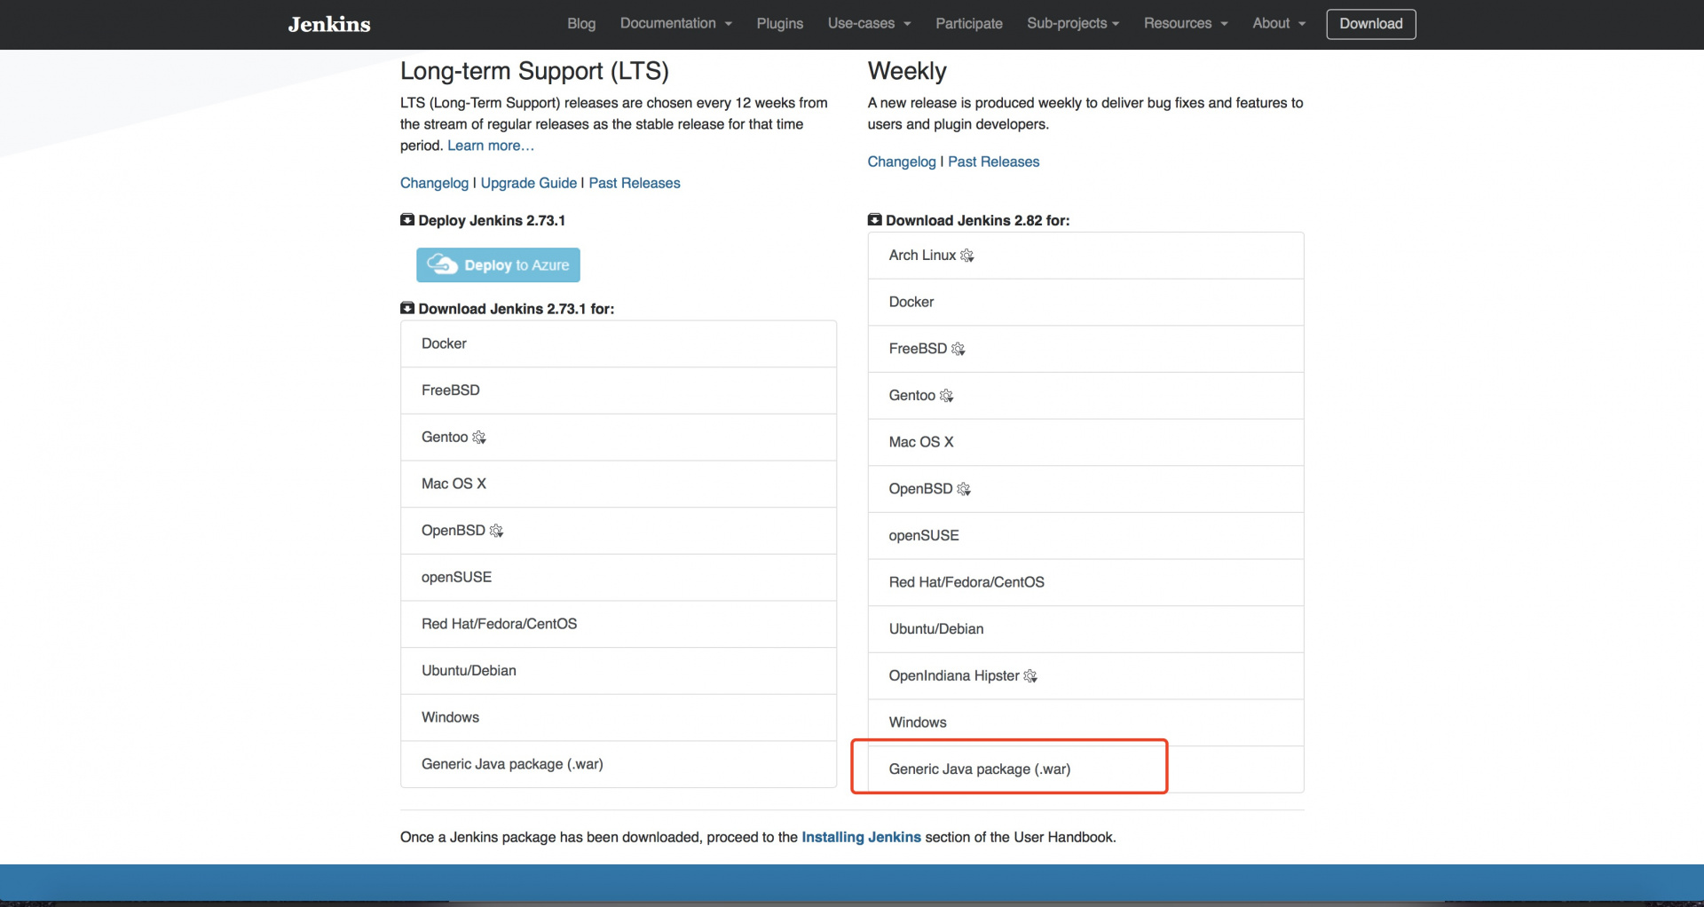Select OpenBSD in the LTS download list
This screenshot has height=907, width=1704.
619,531
